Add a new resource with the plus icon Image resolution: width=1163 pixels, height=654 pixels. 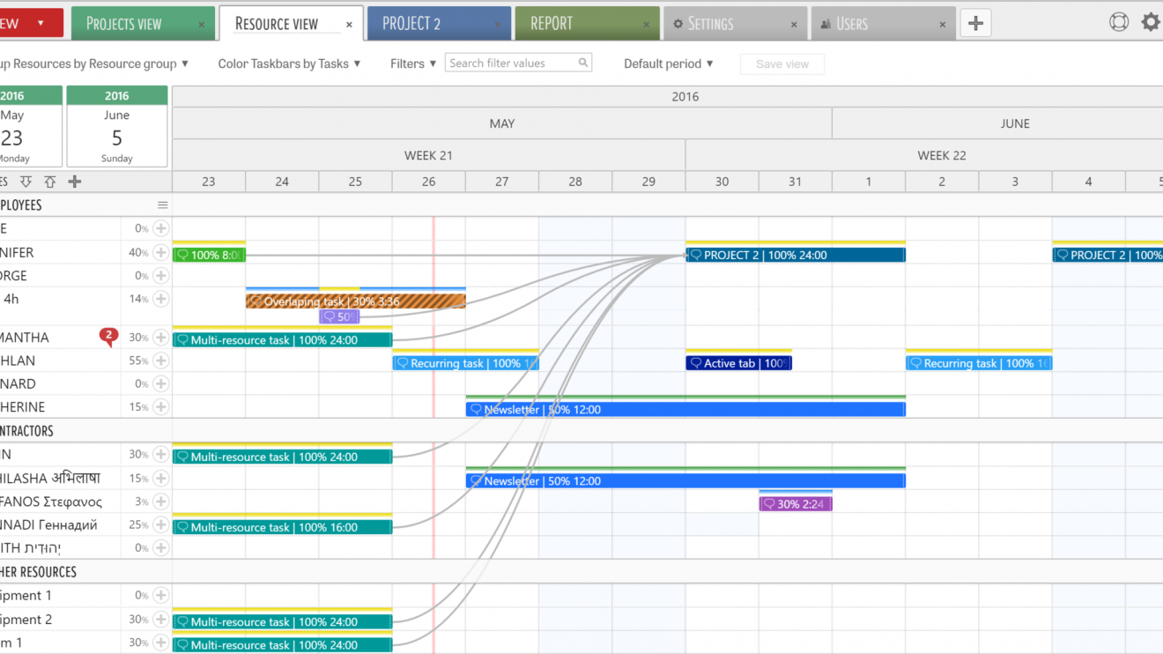coord(75,182)
